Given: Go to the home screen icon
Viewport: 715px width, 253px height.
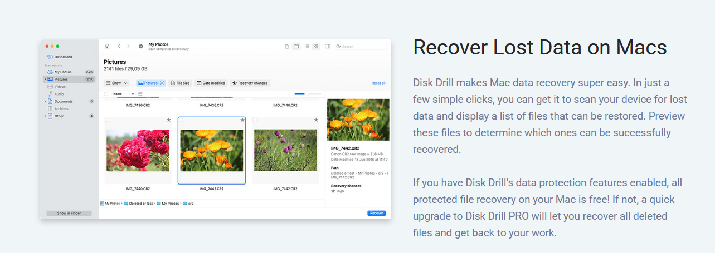Looking at the screenshot, I should point(107,46).
